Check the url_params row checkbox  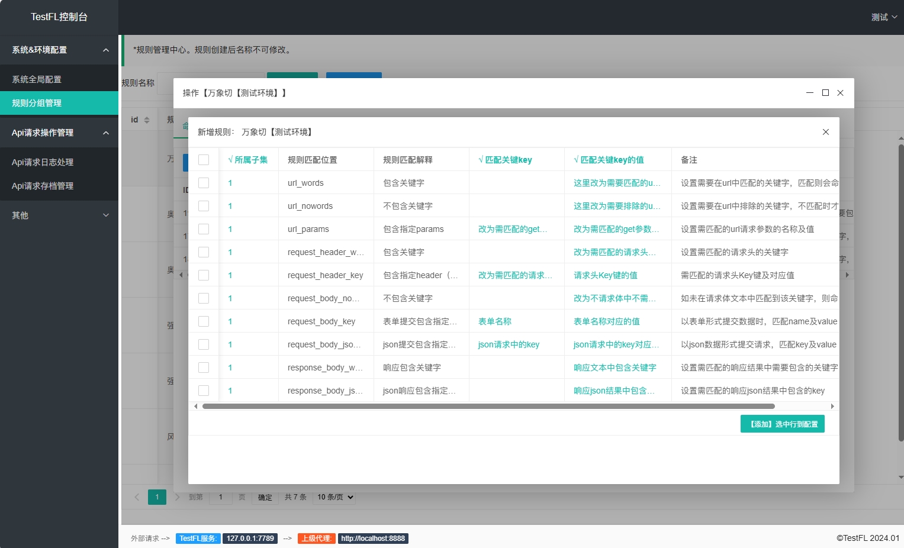(x=204, y=229)
